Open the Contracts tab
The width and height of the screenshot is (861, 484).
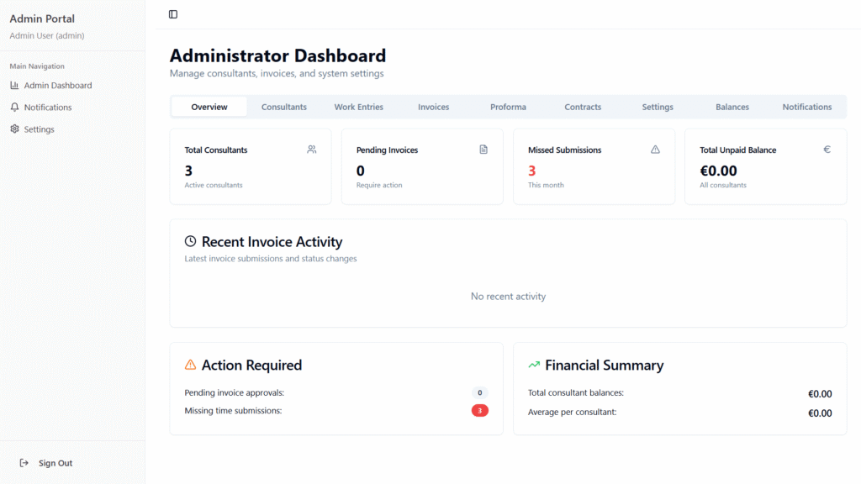pyautogui.click(x=583, y=107)
